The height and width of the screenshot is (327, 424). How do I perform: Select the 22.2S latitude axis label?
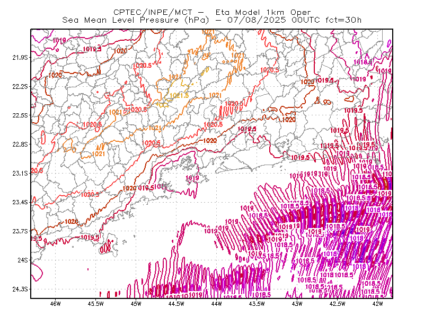20,86
